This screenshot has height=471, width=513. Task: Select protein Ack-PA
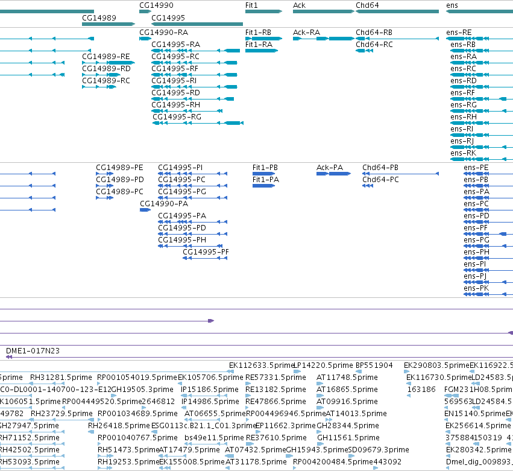(334, 174)
